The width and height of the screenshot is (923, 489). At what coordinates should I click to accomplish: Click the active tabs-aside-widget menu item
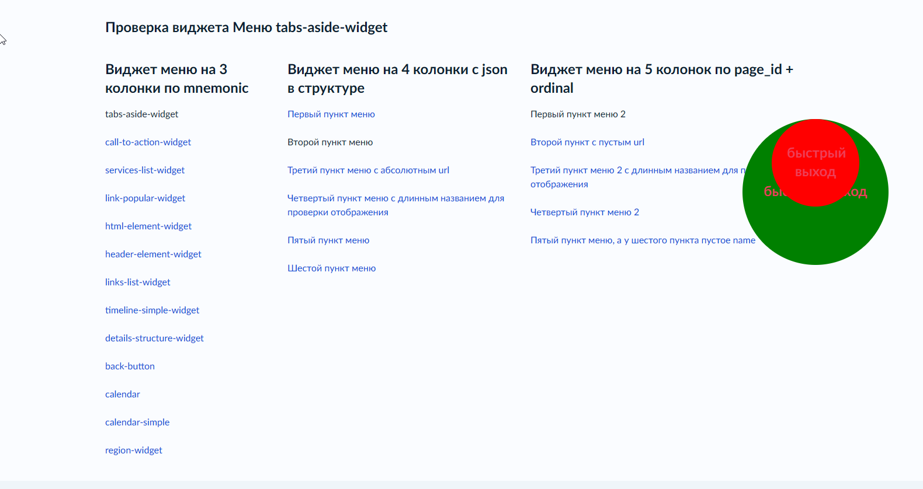click(x=142, y=114)
